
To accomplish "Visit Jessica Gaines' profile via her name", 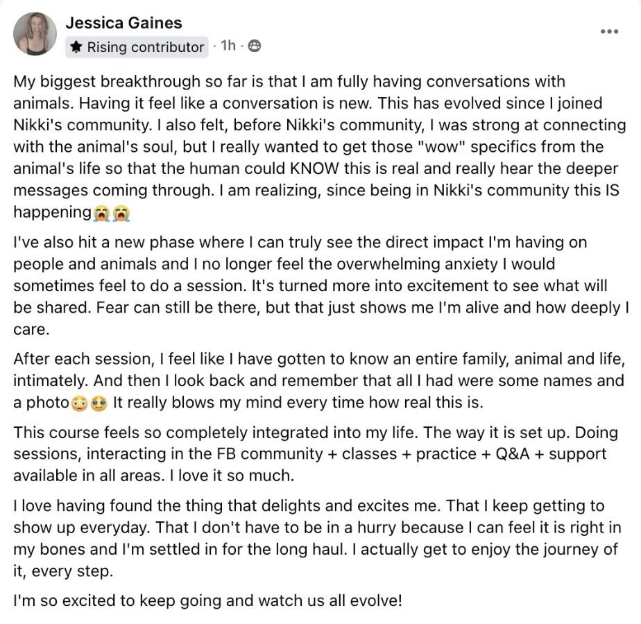I will 124,23.
